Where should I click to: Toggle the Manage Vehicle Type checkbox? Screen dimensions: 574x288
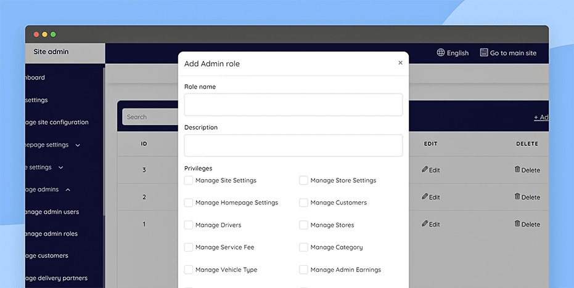point(189,270)
